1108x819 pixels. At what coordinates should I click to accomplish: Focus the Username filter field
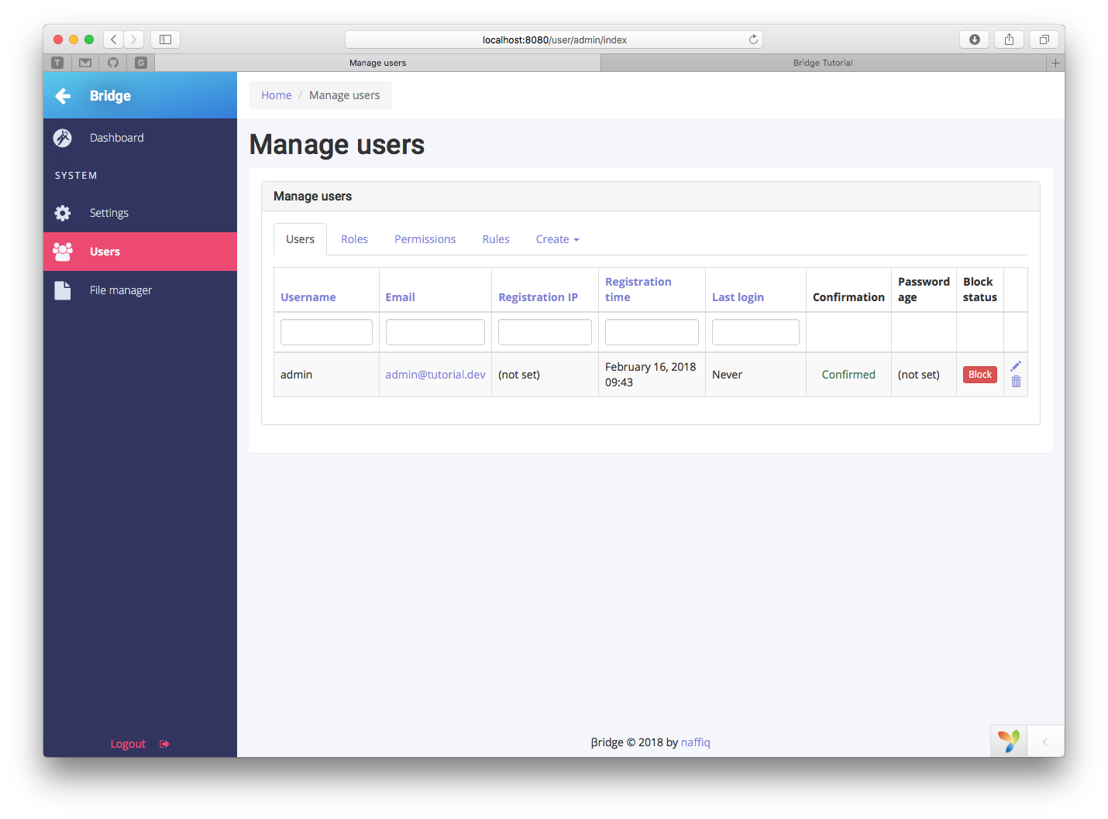[x=326, y=332]
